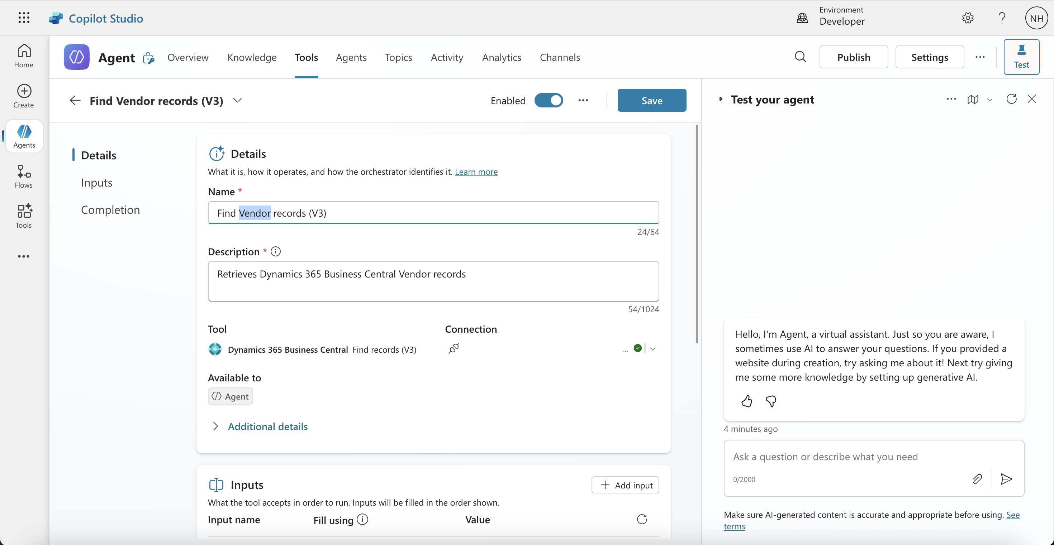This screenshot has height=545, width=1054.
Task: Click the thumbs up feedback icon
Action: 746,401
